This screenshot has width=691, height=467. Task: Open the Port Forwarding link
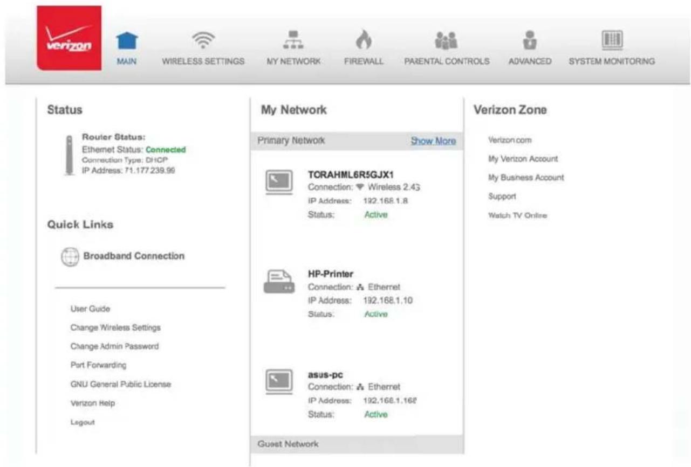click(98, 365)
